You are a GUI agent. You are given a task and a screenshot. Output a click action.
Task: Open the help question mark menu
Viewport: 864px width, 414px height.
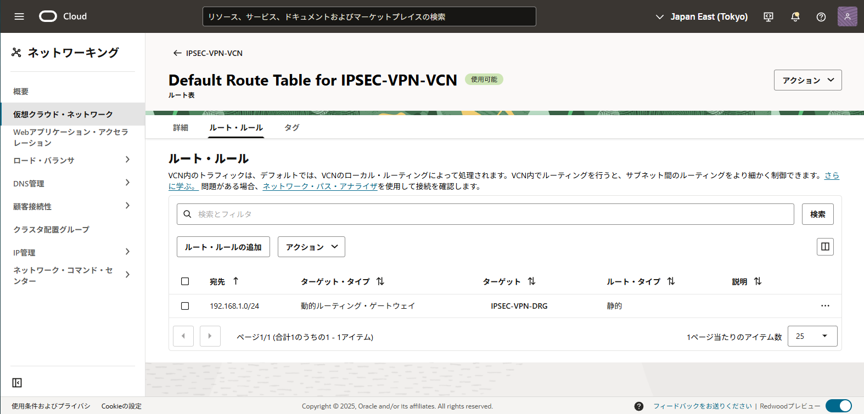pos(821,17)
